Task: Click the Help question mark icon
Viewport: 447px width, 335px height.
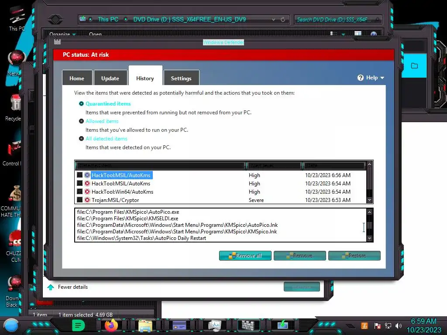Action: coord(360,78)
